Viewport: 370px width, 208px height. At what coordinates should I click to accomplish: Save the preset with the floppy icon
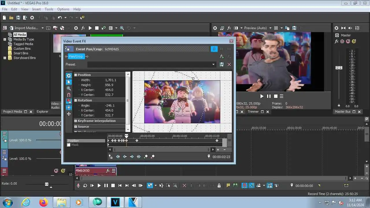pyautogui.click(x=222, y=64)
